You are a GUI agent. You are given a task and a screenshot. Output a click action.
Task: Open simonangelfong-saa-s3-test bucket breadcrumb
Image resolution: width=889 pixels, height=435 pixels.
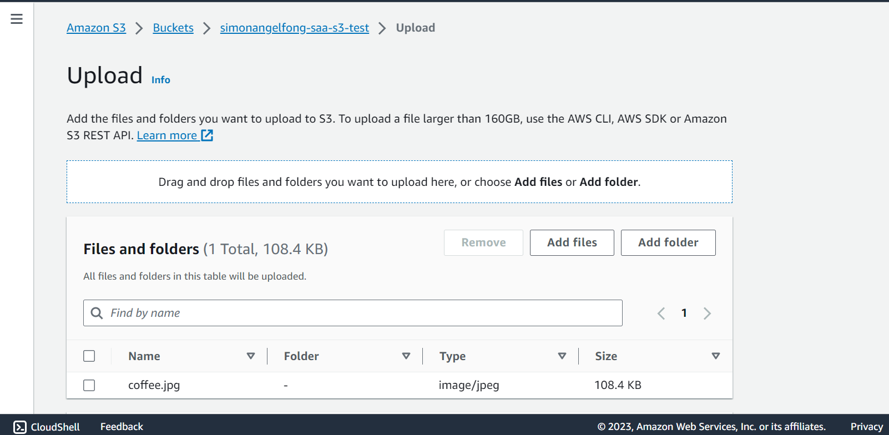295,28
